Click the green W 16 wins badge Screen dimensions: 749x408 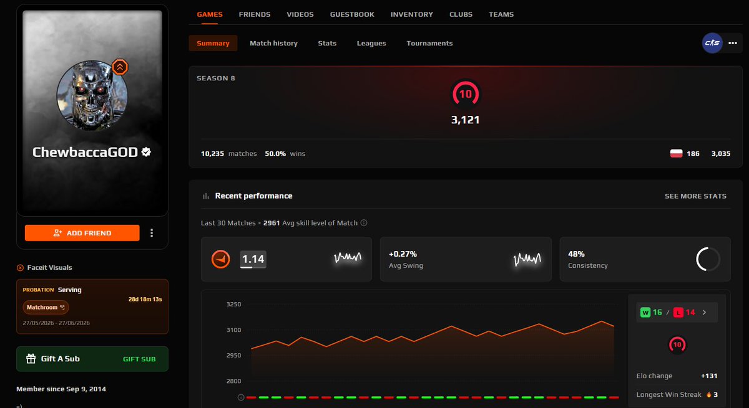point(652,313)
